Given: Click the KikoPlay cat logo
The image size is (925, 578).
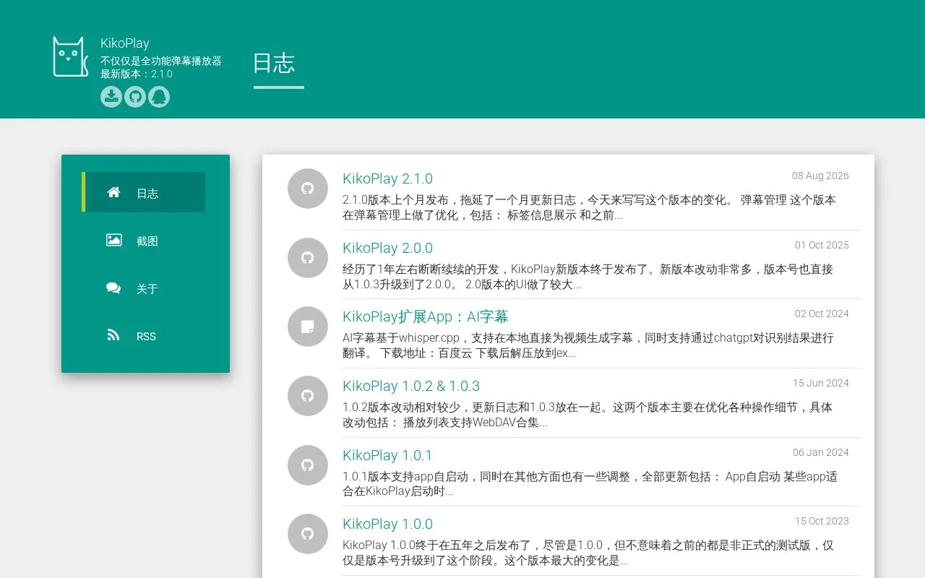Looking at the screenshot, I should (71, 56).
